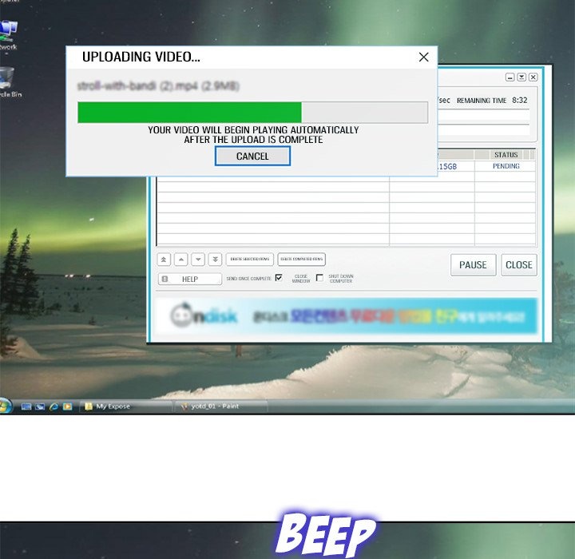
Task: Click the Start orb on the taskbar
Action: [x=6, y=406]
